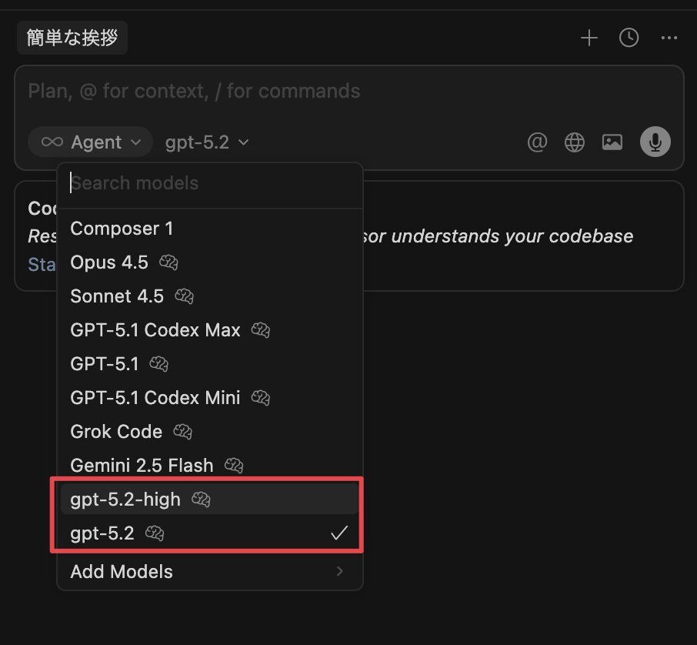
Task: Open the Agent mode dropdown
Action: point(90,142)
